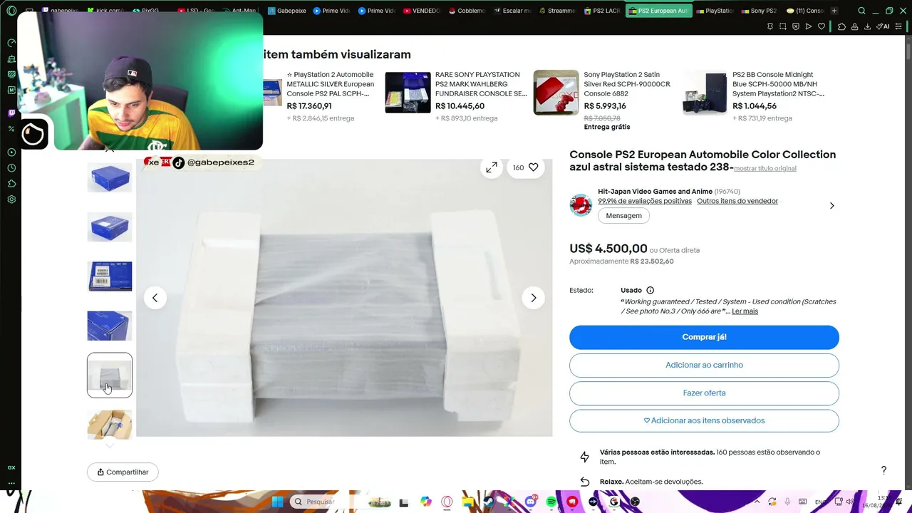This screenshot has height=513, width=912.
Task: Click the downloads icon in browser toolbar
Action: [x=867, y=26]
